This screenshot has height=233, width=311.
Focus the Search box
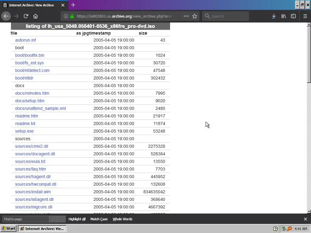click(x=225, y=16)
